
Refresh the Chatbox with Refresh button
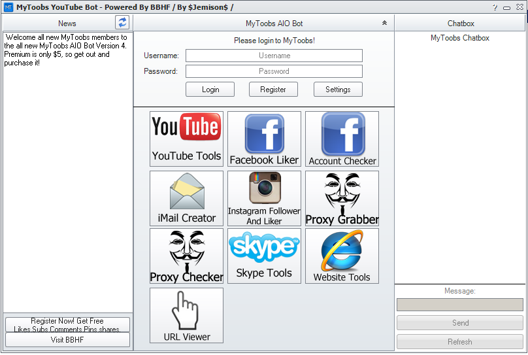459,341
